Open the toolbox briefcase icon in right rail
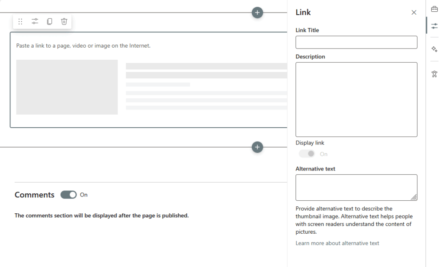 [x=434, y=9]
